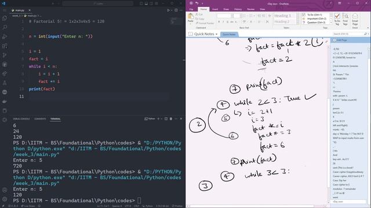Toggle italic formatting in OneNote
Image resolution: width=371 pixels, height=208 pixels.
click(x=223, y=22)
